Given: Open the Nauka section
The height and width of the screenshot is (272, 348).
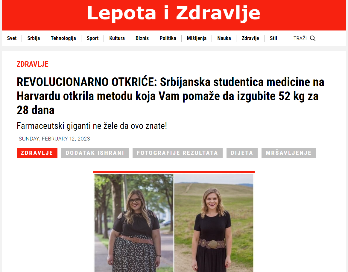Looking at the screenshot, I should (x=224, y=38).
